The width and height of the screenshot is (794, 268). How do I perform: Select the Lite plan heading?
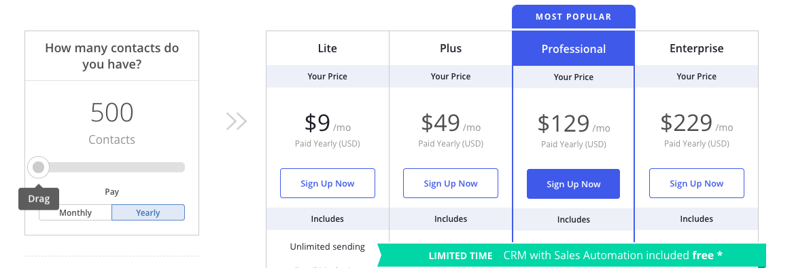(x=328, y=49)
